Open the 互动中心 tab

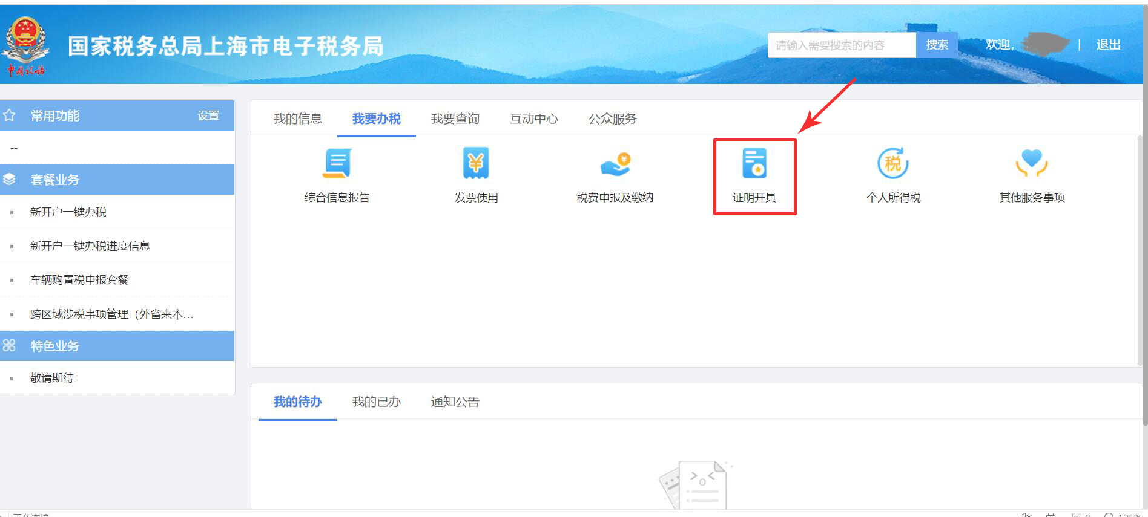coord(533,119)
